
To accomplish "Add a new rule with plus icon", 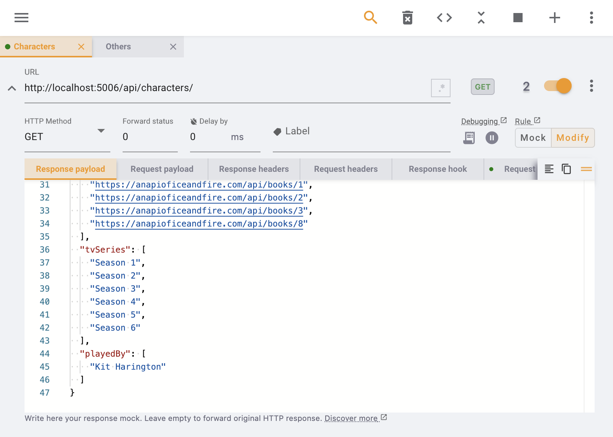I will tap(554, 18).
